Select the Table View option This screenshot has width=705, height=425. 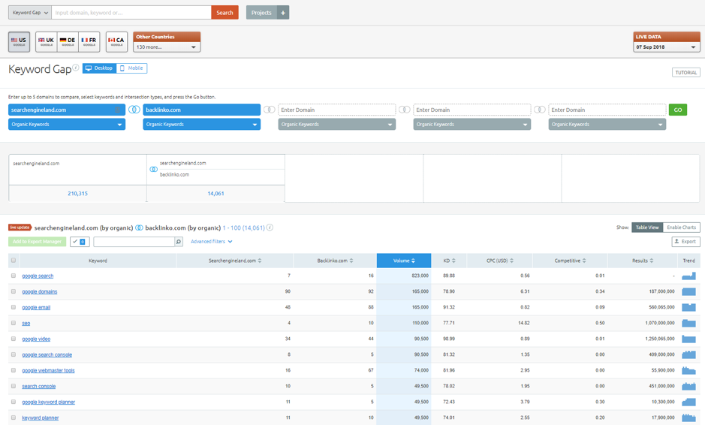point(647,227)
